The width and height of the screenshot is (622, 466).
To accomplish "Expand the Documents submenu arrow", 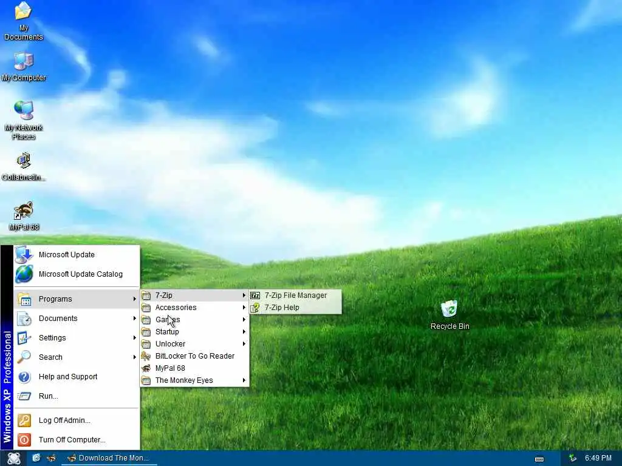I will pos(134,319).
